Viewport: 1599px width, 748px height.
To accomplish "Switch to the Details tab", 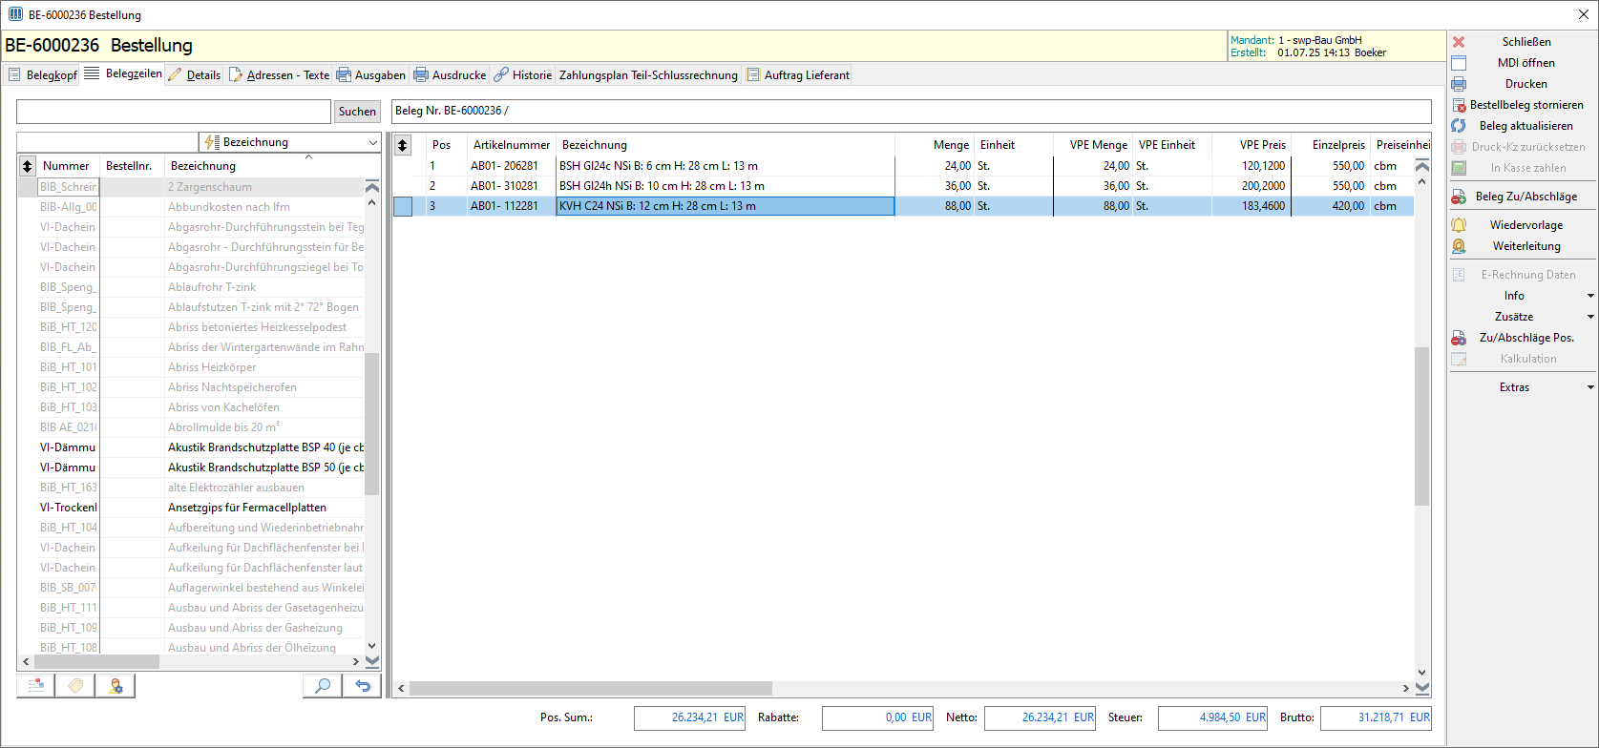I will tap(195, 75).
